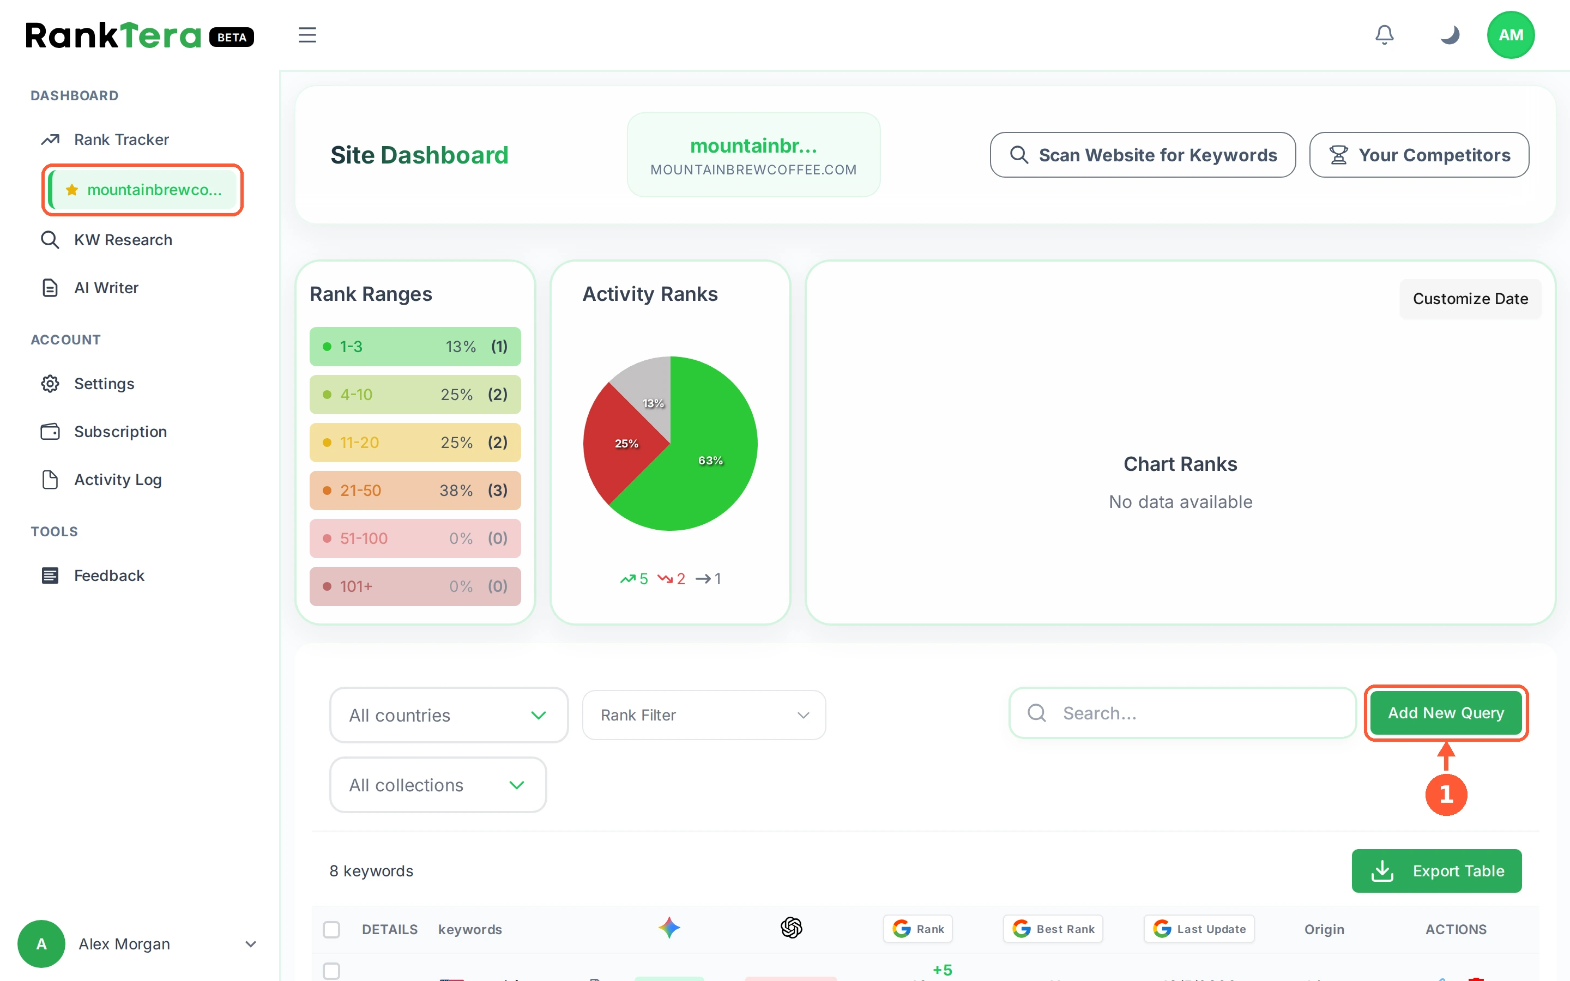Select mountainbrewco site in sidebar
The image size is (1570, 981).
[x=143, y=190]
